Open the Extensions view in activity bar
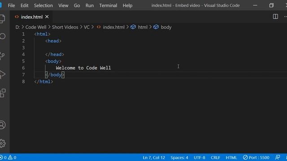Image resolution: width=287 pixels, height=161 pixels. [3, 93]
